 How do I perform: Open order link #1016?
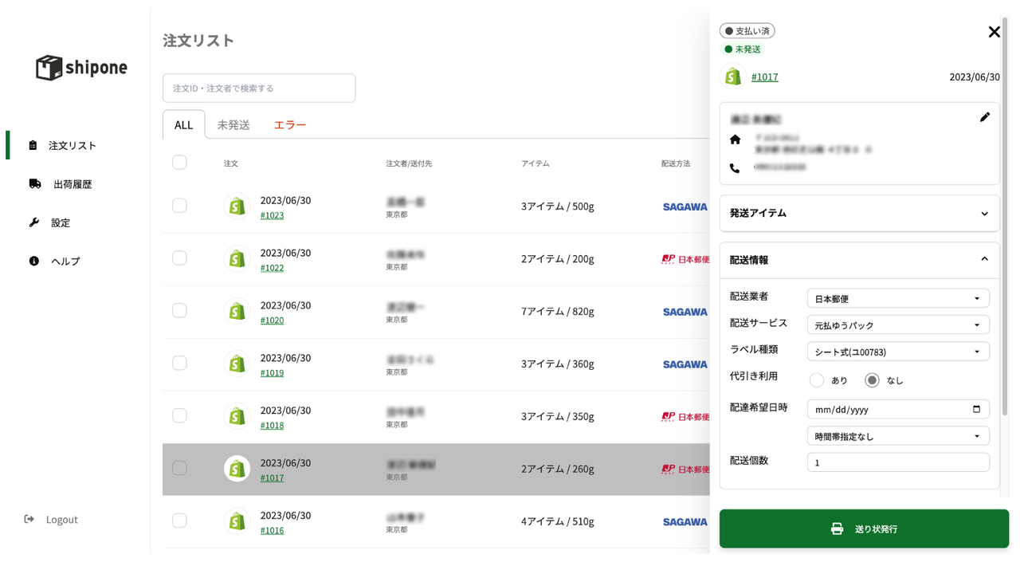pyautogui.click(x=272, y=531)
